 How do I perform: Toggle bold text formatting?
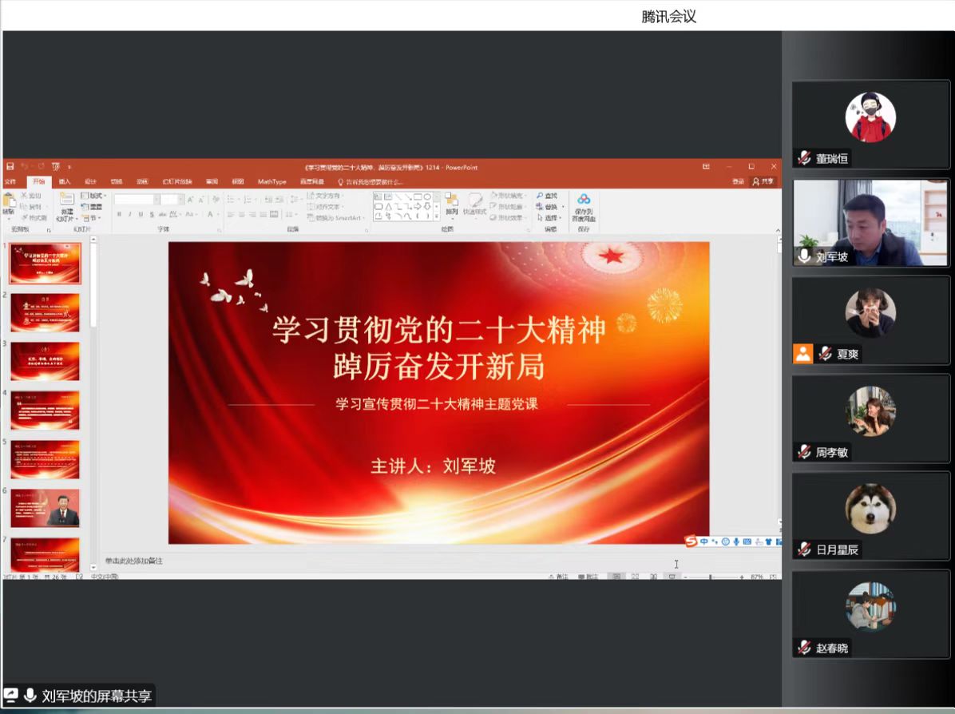(x=119, y=214)
